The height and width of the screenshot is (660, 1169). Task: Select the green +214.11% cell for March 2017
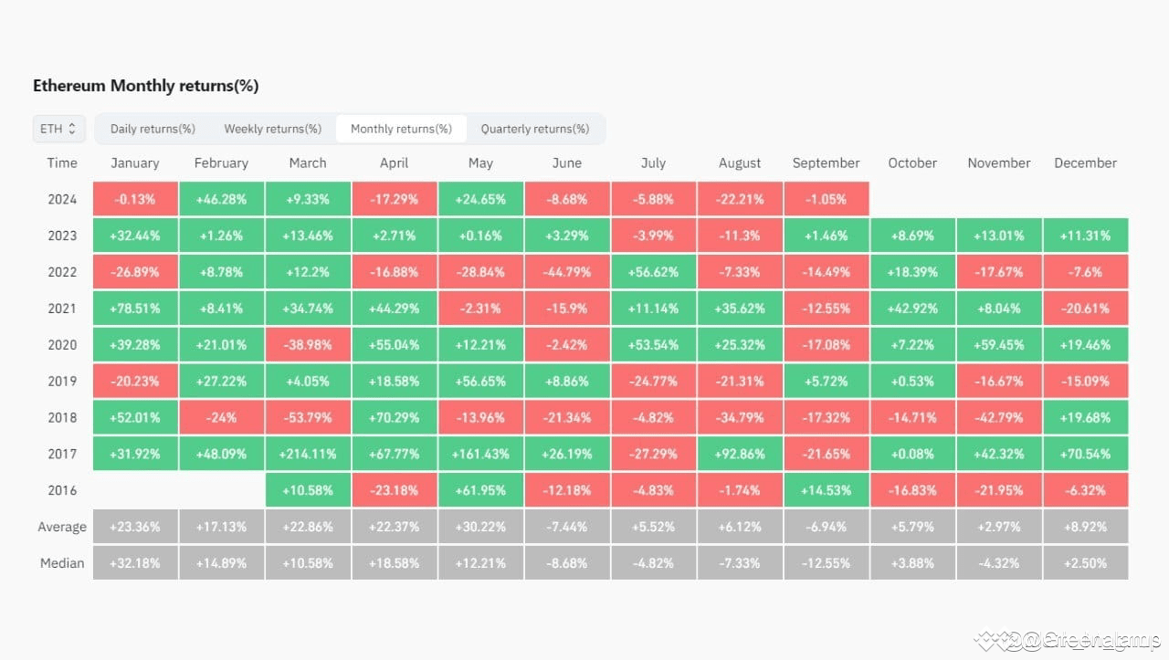coord(308,454)
